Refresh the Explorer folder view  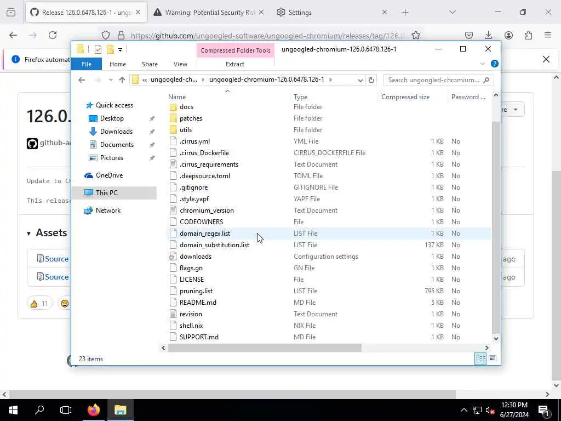click(371, 80)
